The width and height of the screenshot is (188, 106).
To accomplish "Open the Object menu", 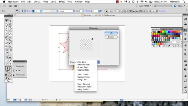I will (x=37, y=2).
